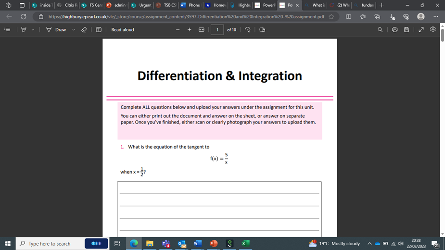Click the address bar URL

coord(186,16)
